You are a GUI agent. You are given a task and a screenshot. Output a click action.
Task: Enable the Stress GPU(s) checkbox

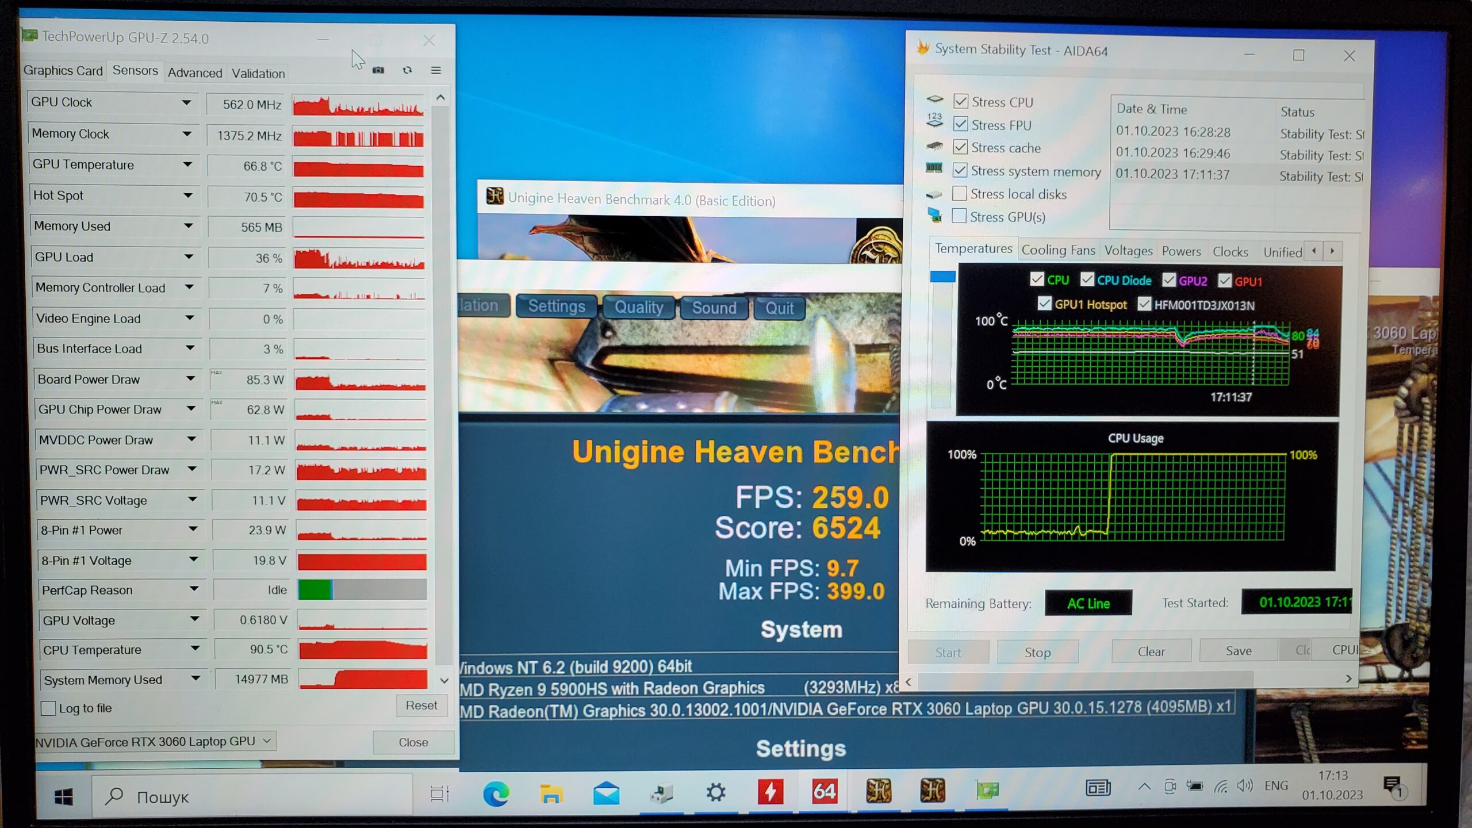pyautogui.click(x=959, y=217)
